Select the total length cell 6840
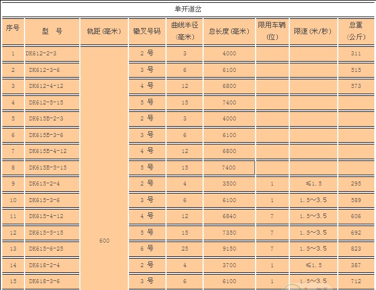This screenshot has width=376, height=290. (x=229, y=216)
